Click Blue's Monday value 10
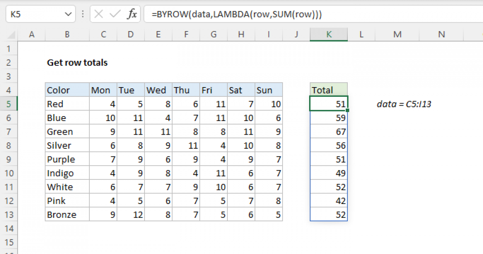This screenshot has width=483, height=254. point(103,118)
